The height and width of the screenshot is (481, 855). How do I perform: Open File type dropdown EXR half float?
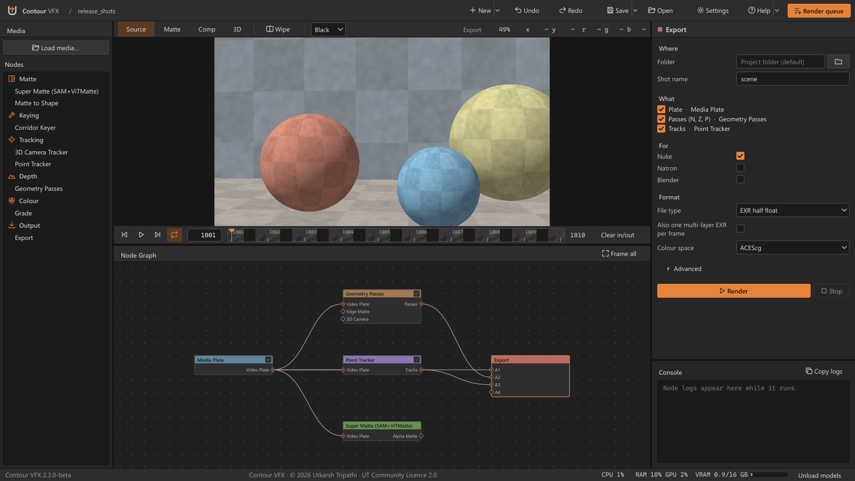[792, 211]
